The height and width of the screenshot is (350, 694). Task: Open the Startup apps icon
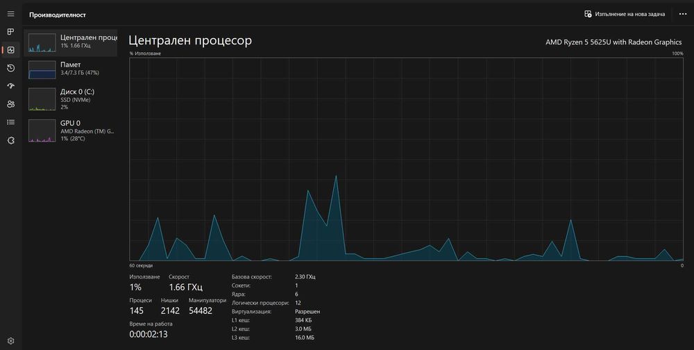point(10,86)
